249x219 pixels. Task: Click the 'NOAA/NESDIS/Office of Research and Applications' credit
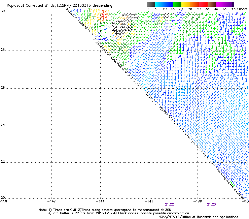(x=198, y=217)
